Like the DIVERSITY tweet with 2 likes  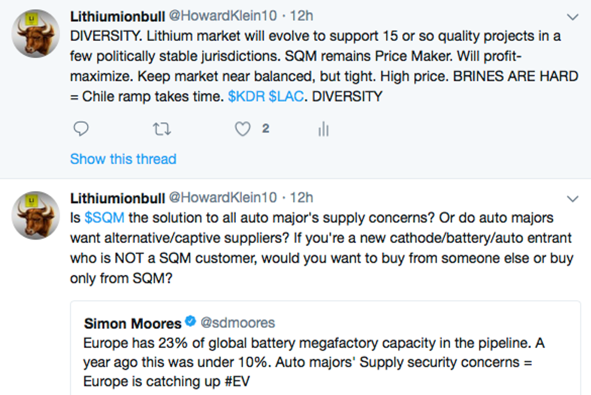pyautogui.click(x=242, y=129)
